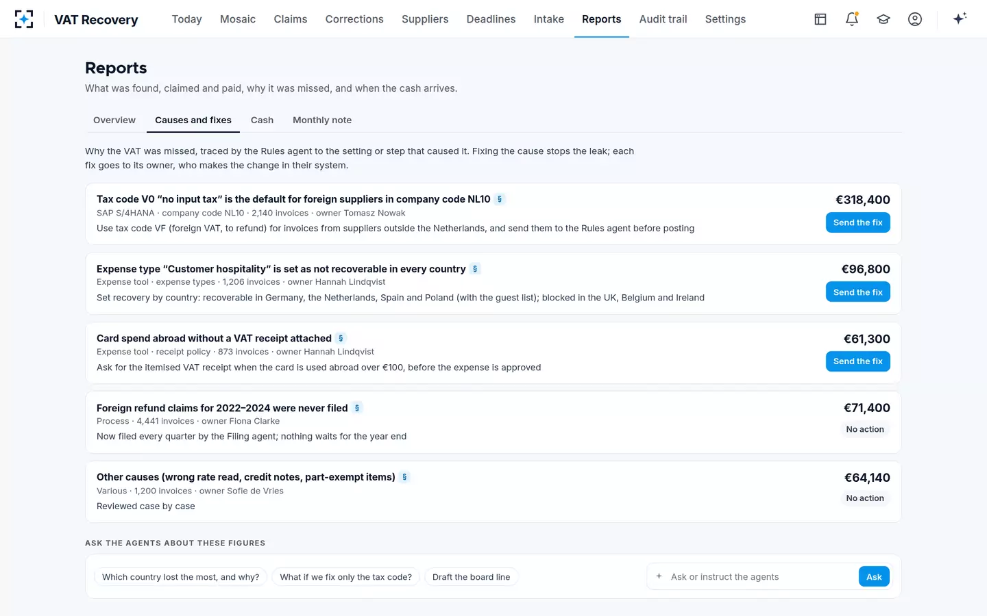Choose "What if we fix only the tax code?" suggestion

[346, 577]
